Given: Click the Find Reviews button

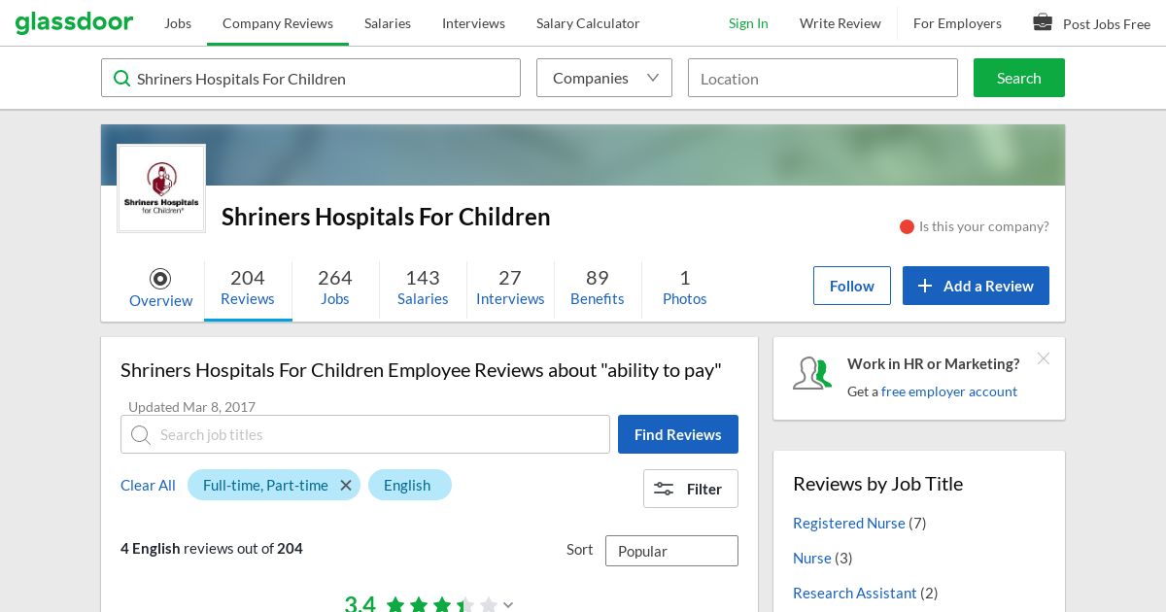Looking at the screenshot, I should point(678,434).
